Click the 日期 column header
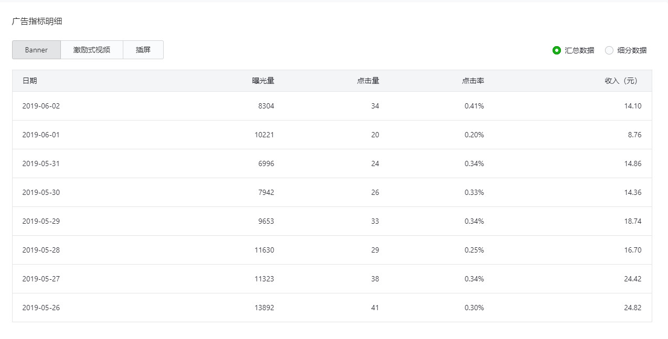This screenshot has height=339, width=668. 30,81
